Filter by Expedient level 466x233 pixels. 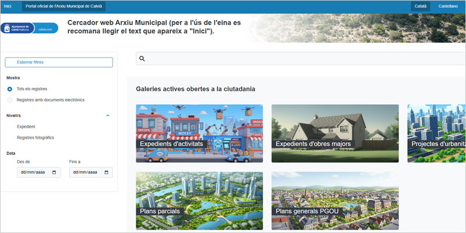coord(26,126)
